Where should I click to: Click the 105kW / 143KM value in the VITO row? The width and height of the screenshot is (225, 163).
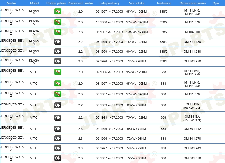137,94
